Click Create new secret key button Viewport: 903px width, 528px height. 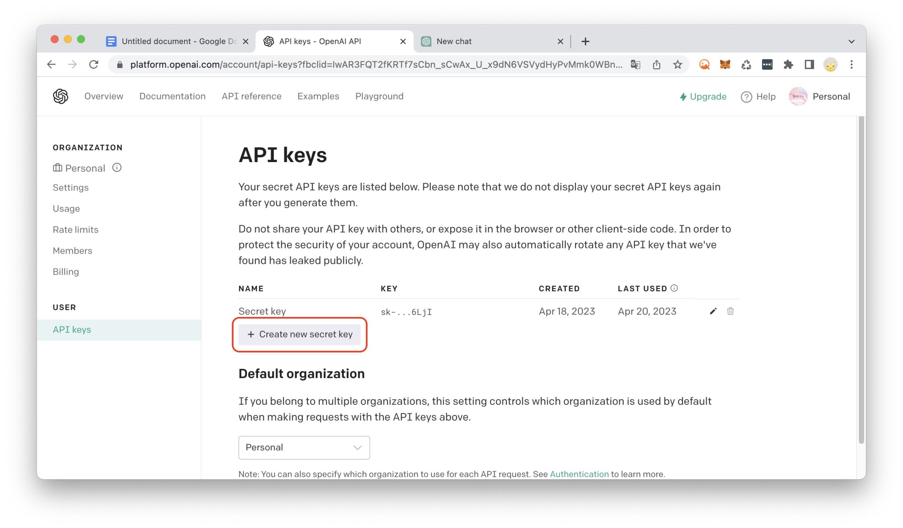tap(299, 335)
